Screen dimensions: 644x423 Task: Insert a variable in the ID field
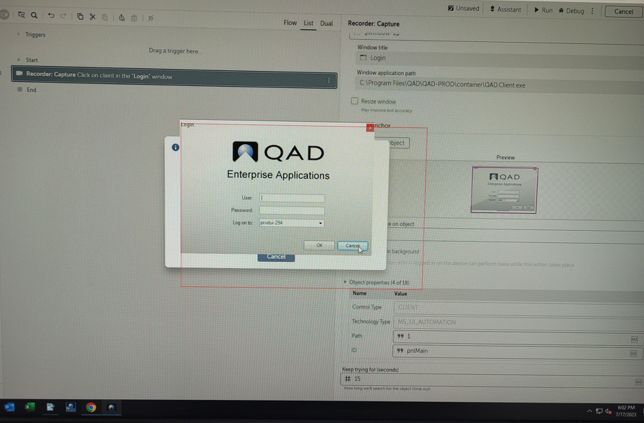point(633,354)
